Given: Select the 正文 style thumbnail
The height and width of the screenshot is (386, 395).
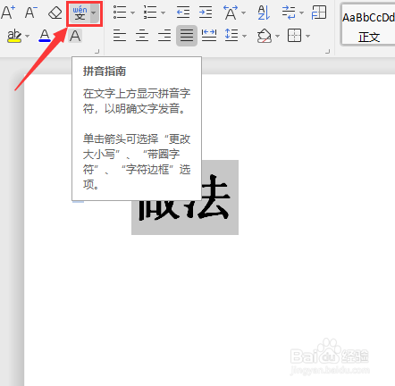Looking at the screenshot, I should tap(368, 25).
